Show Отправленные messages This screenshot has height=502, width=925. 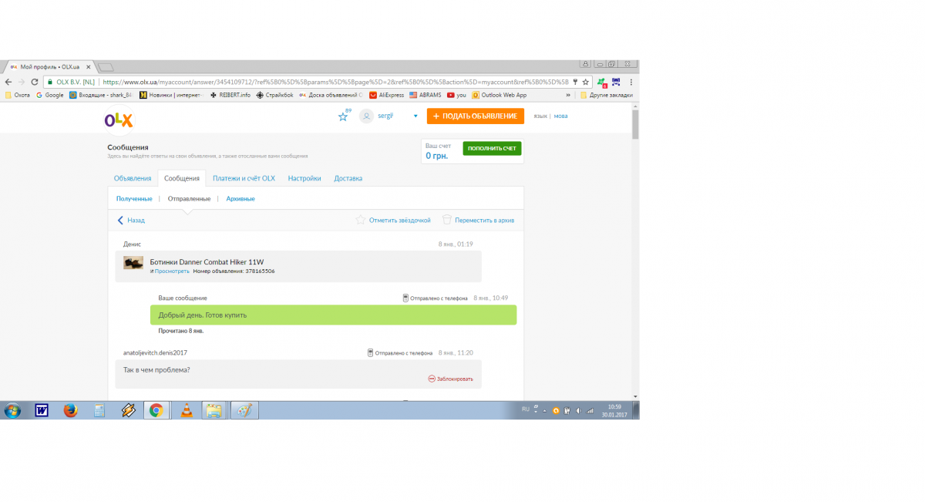(189, 198)
